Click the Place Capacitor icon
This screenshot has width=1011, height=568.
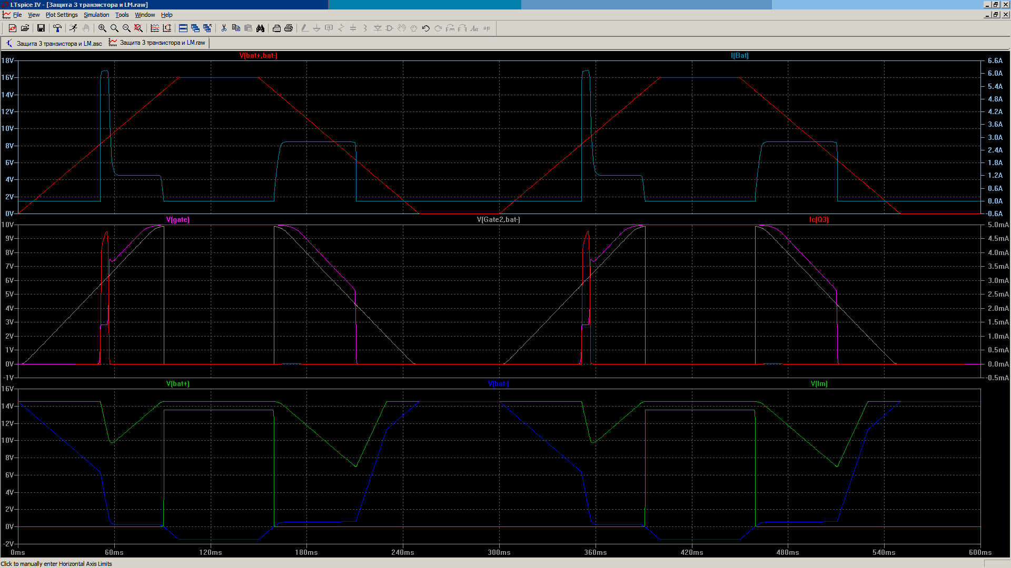[353, 28]
